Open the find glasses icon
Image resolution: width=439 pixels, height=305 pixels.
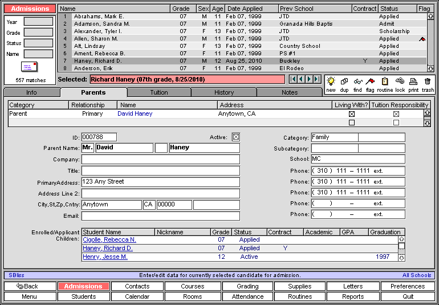(357, 82)
